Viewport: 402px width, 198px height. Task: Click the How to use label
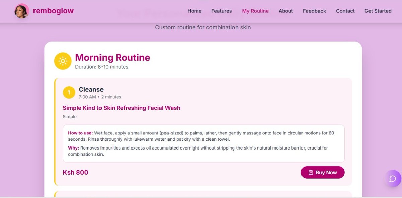(80, 133)
